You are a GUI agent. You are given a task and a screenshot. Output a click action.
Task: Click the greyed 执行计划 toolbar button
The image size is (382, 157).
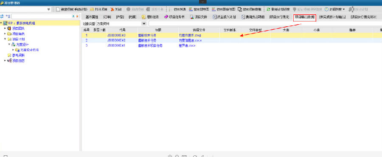pyautogui.click(x=358, y=9)
